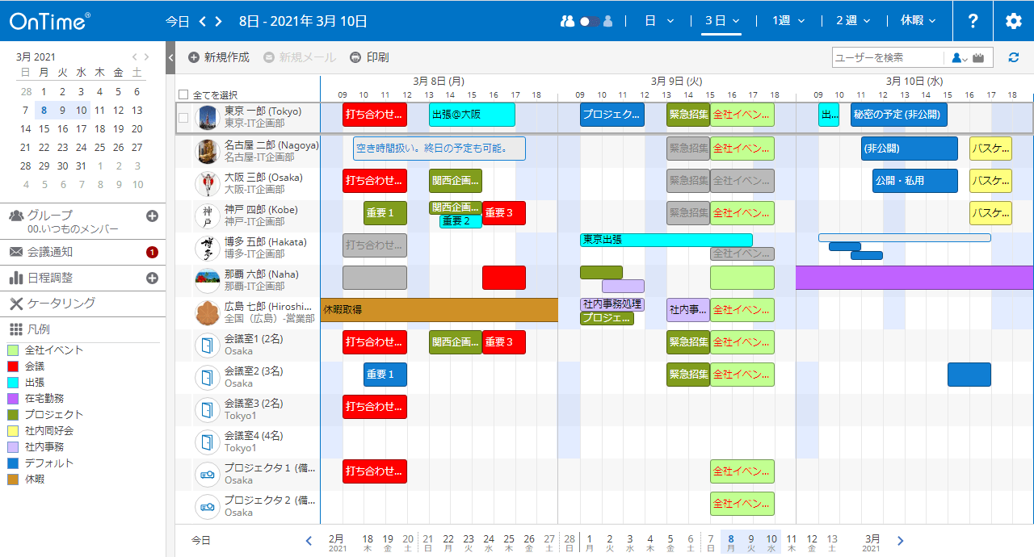
Task: Switch to the 3日 view tab
Action: (719, 21)
